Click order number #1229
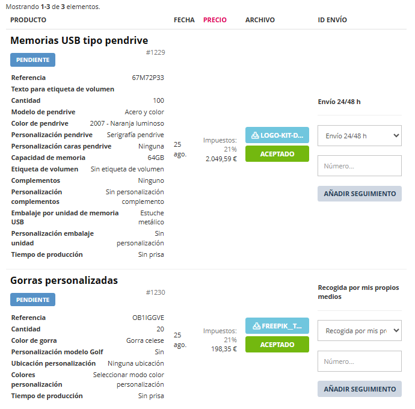This screenshot has width=415, height=409. pos(155,52)
